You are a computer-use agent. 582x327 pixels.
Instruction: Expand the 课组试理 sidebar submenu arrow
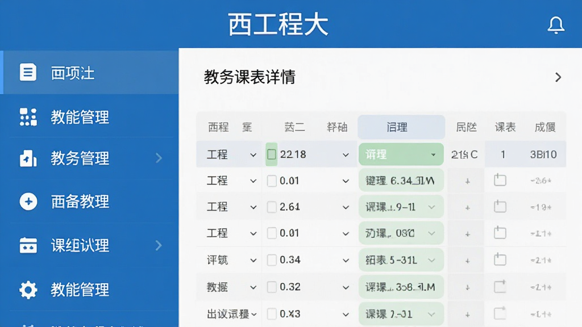pyautogui.click(x=159, y=245)
